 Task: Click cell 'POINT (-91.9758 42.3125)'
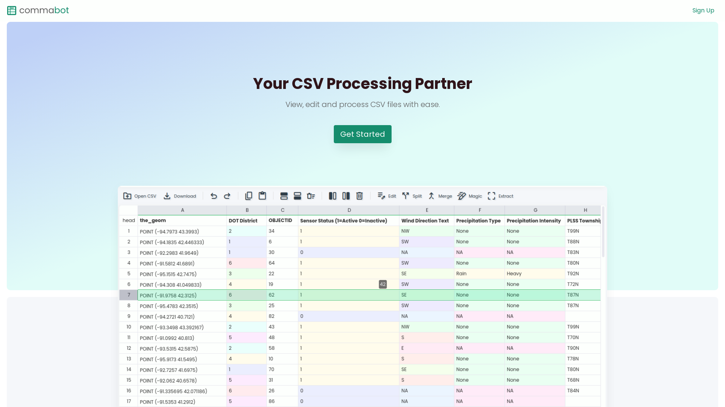[x=182, y=295]
